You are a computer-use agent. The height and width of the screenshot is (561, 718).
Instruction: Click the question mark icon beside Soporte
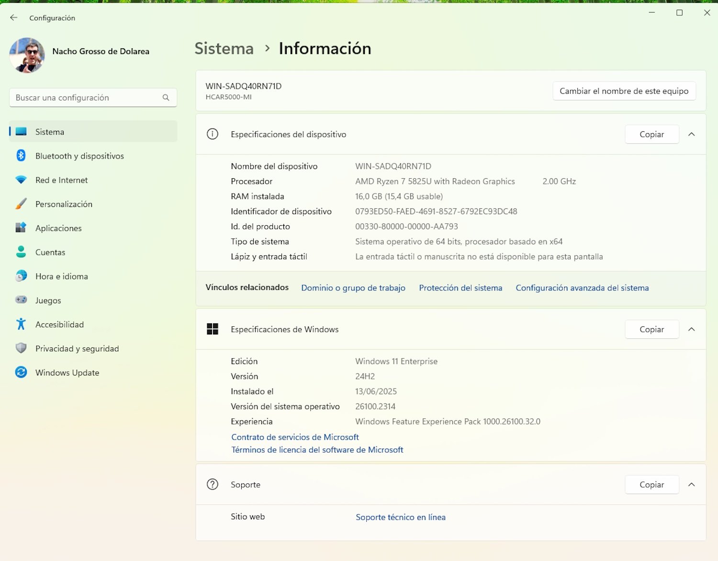click(213, 484)
